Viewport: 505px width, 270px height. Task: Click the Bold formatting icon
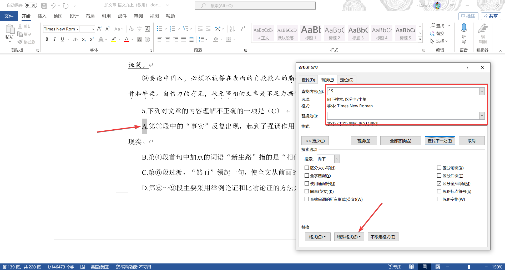click(x=47, y=39)
